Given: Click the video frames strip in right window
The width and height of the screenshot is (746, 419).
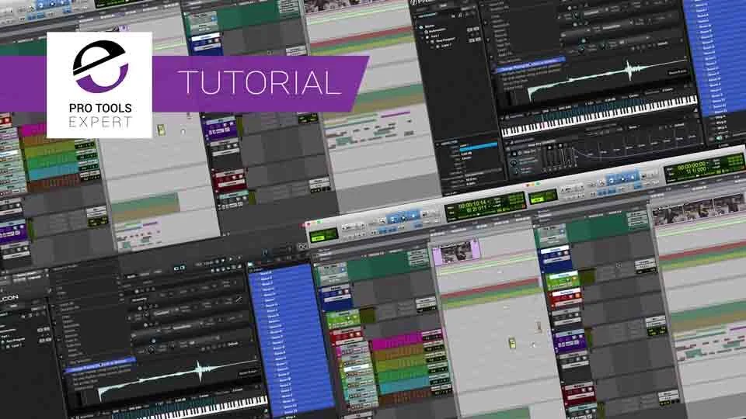Looking at the screenshot, I should (x=699, y=209).
